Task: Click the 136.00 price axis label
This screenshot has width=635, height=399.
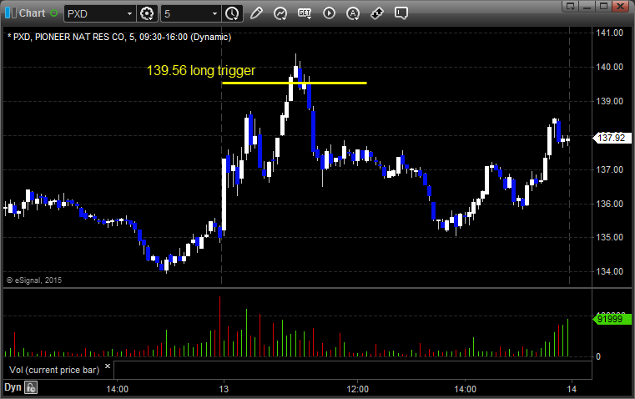Action: coord(609,204)
